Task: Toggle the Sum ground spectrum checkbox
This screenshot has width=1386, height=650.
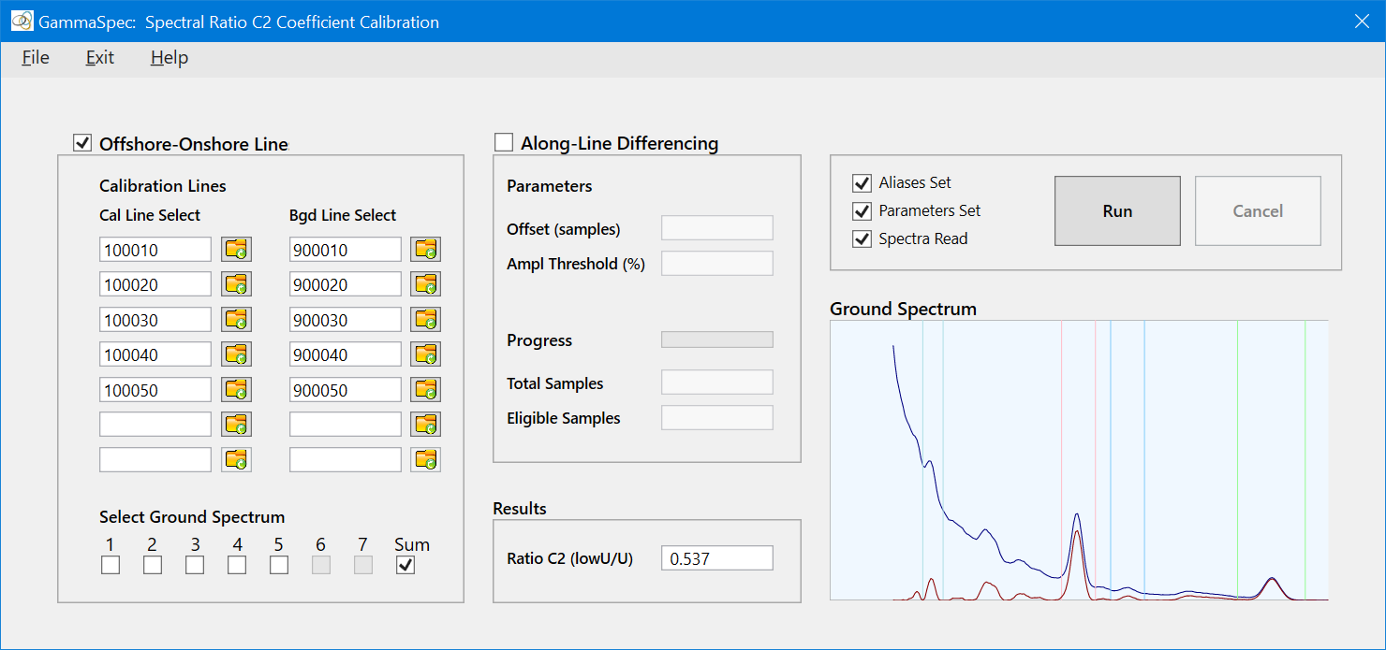Action: click(405, 565)
